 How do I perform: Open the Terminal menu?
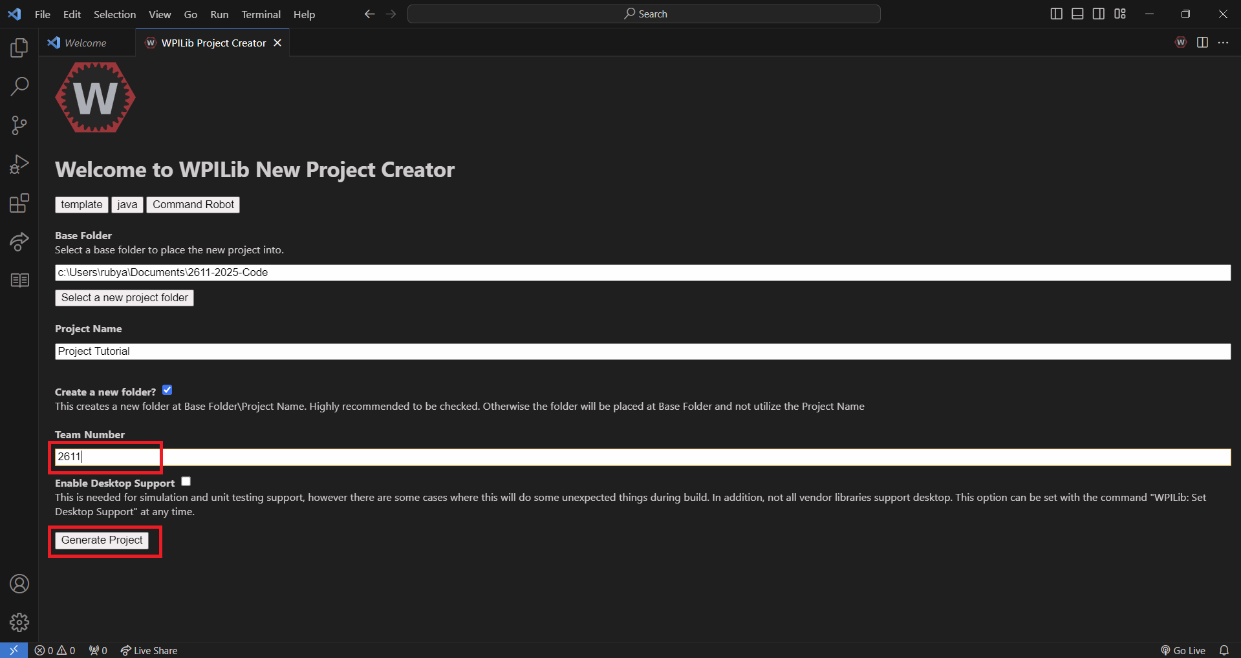tap(261, 14)
